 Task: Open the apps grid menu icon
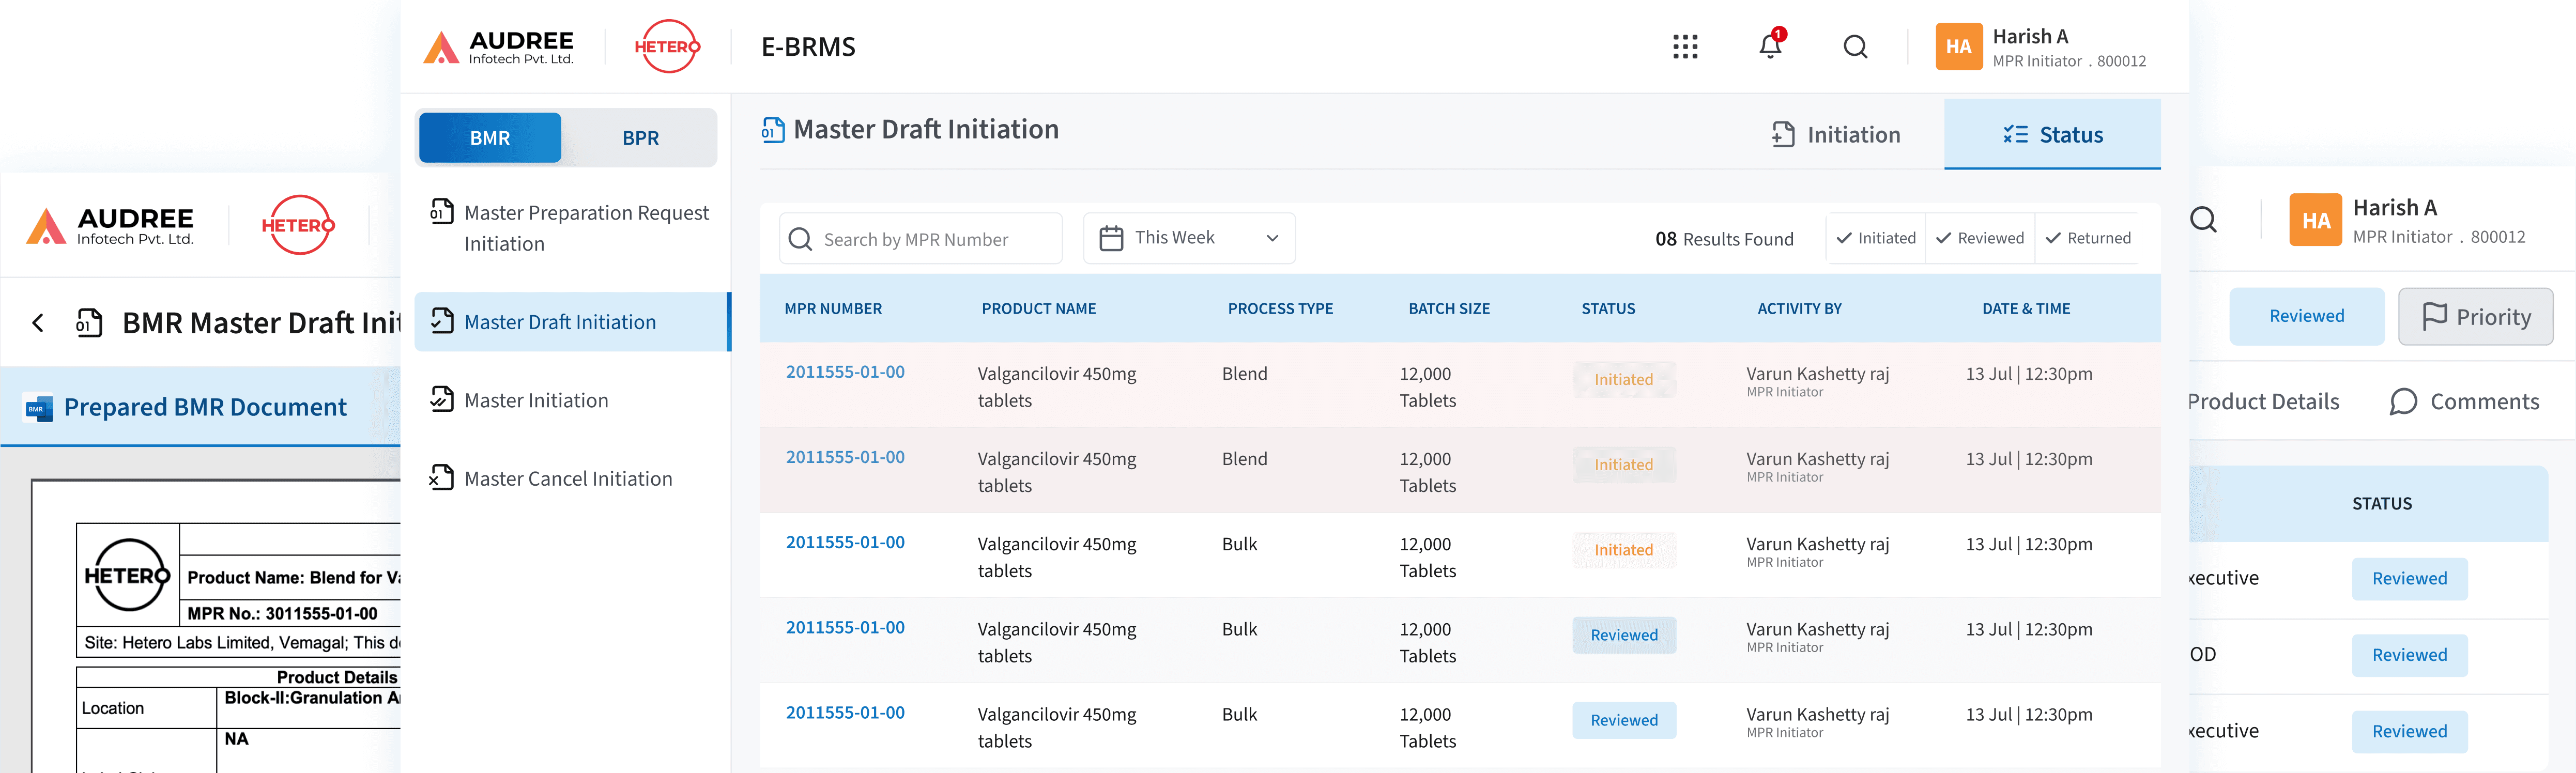[x=1685, y=47]
